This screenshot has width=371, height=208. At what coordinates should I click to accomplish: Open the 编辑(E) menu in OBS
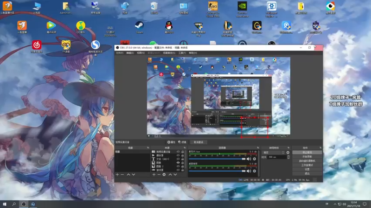pos(130,53)
